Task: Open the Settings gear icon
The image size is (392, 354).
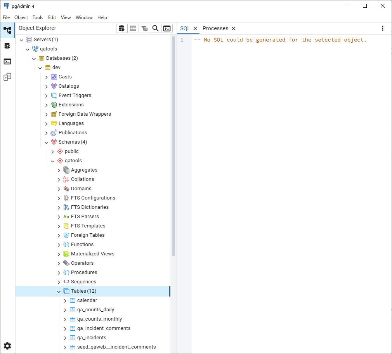Action: click(7, 346)
